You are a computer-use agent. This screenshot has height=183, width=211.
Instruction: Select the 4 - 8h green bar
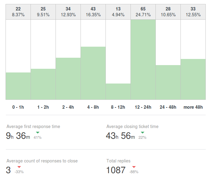point(93,73)
